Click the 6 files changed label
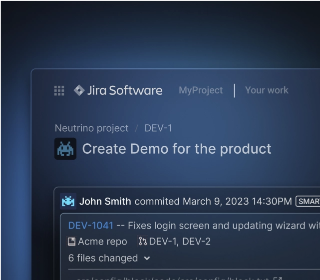This screenshot has width=320, height=280. click(103, 258)
